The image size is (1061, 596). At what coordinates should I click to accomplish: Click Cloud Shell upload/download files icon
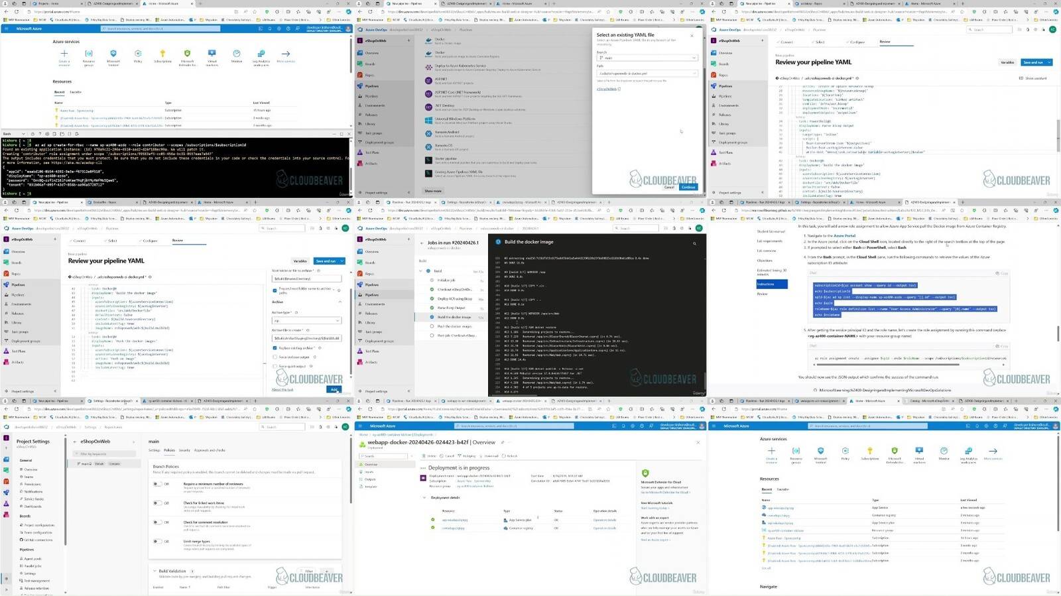54,134
